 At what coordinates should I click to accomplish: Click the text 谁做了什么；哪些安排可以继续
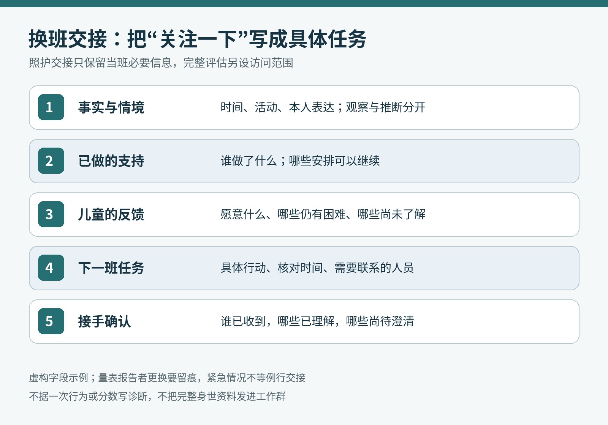pyautogui.click(x=300, y=161)
